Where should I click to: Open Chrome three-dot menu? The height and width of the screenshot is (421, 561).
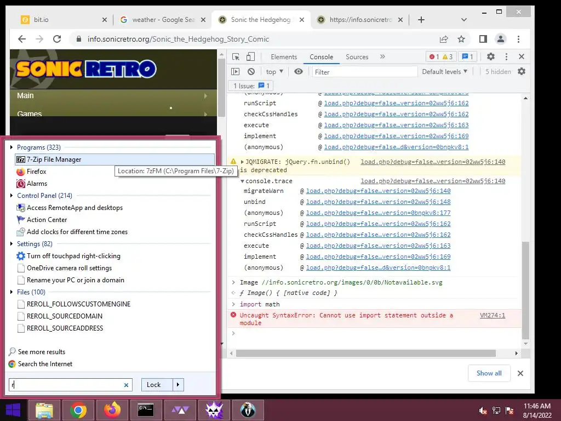(x=518, y=39)
